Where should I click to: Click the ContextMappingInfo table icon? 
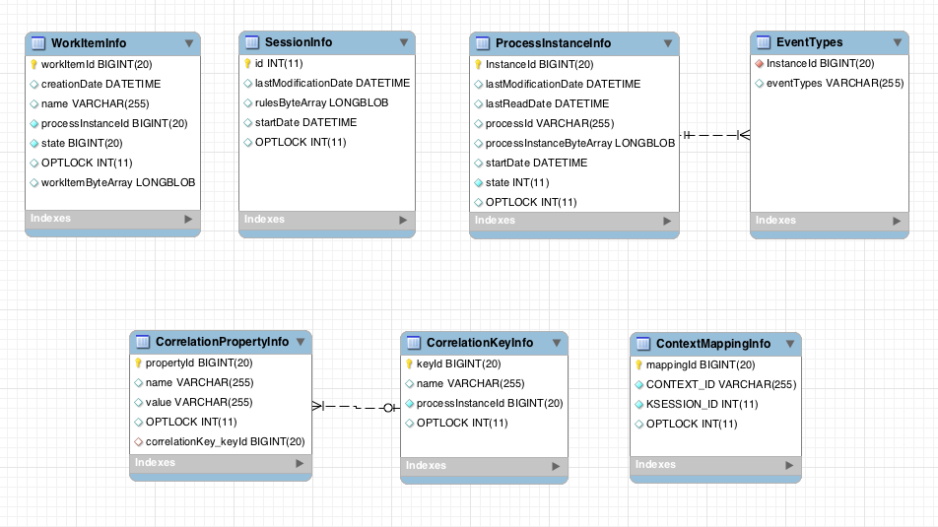[642, 344]
